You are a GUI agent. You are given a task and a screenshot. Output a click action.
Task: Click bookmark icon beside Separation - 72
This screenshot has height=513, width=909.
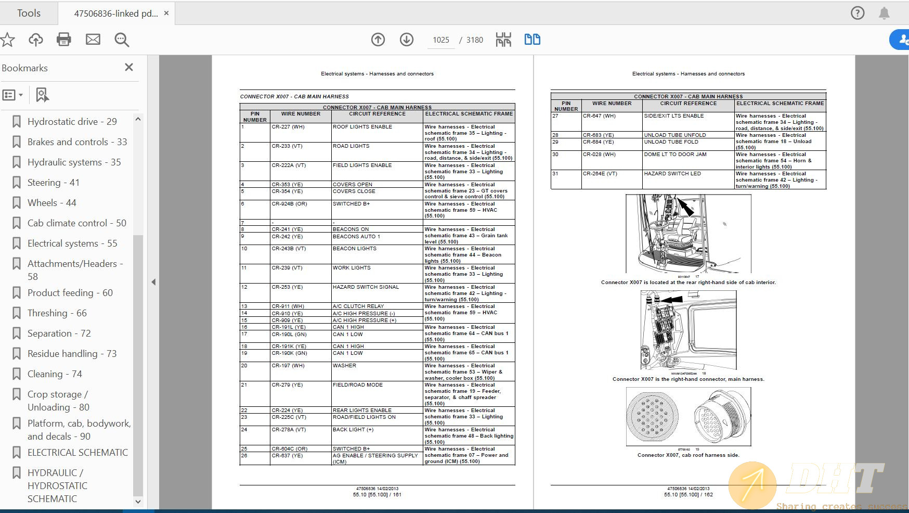pyautogui.click(x=17, y=333)
